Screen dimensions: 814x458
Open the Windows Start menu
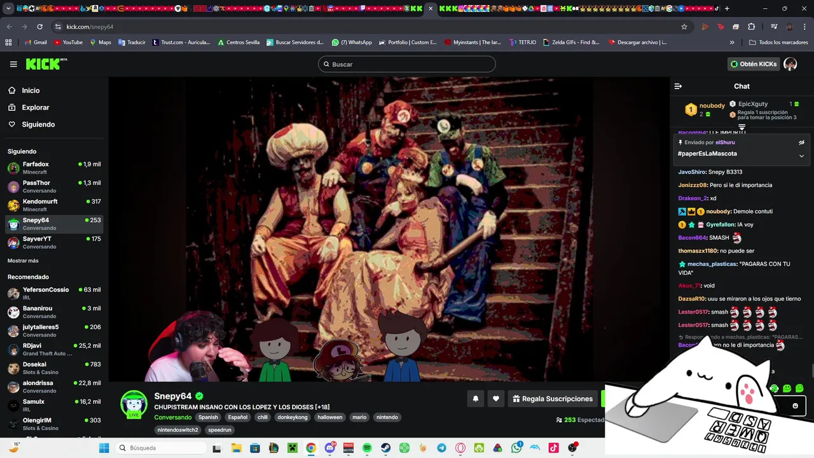104,448
